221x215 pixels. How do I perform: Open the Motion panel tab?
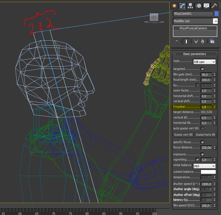[x=198, y=6]
